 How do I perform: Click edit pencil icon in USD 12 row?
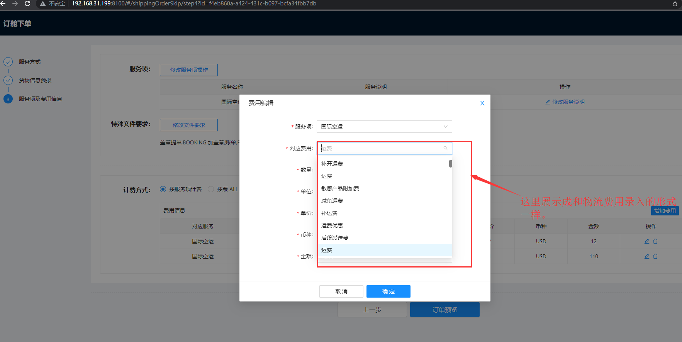646,241
